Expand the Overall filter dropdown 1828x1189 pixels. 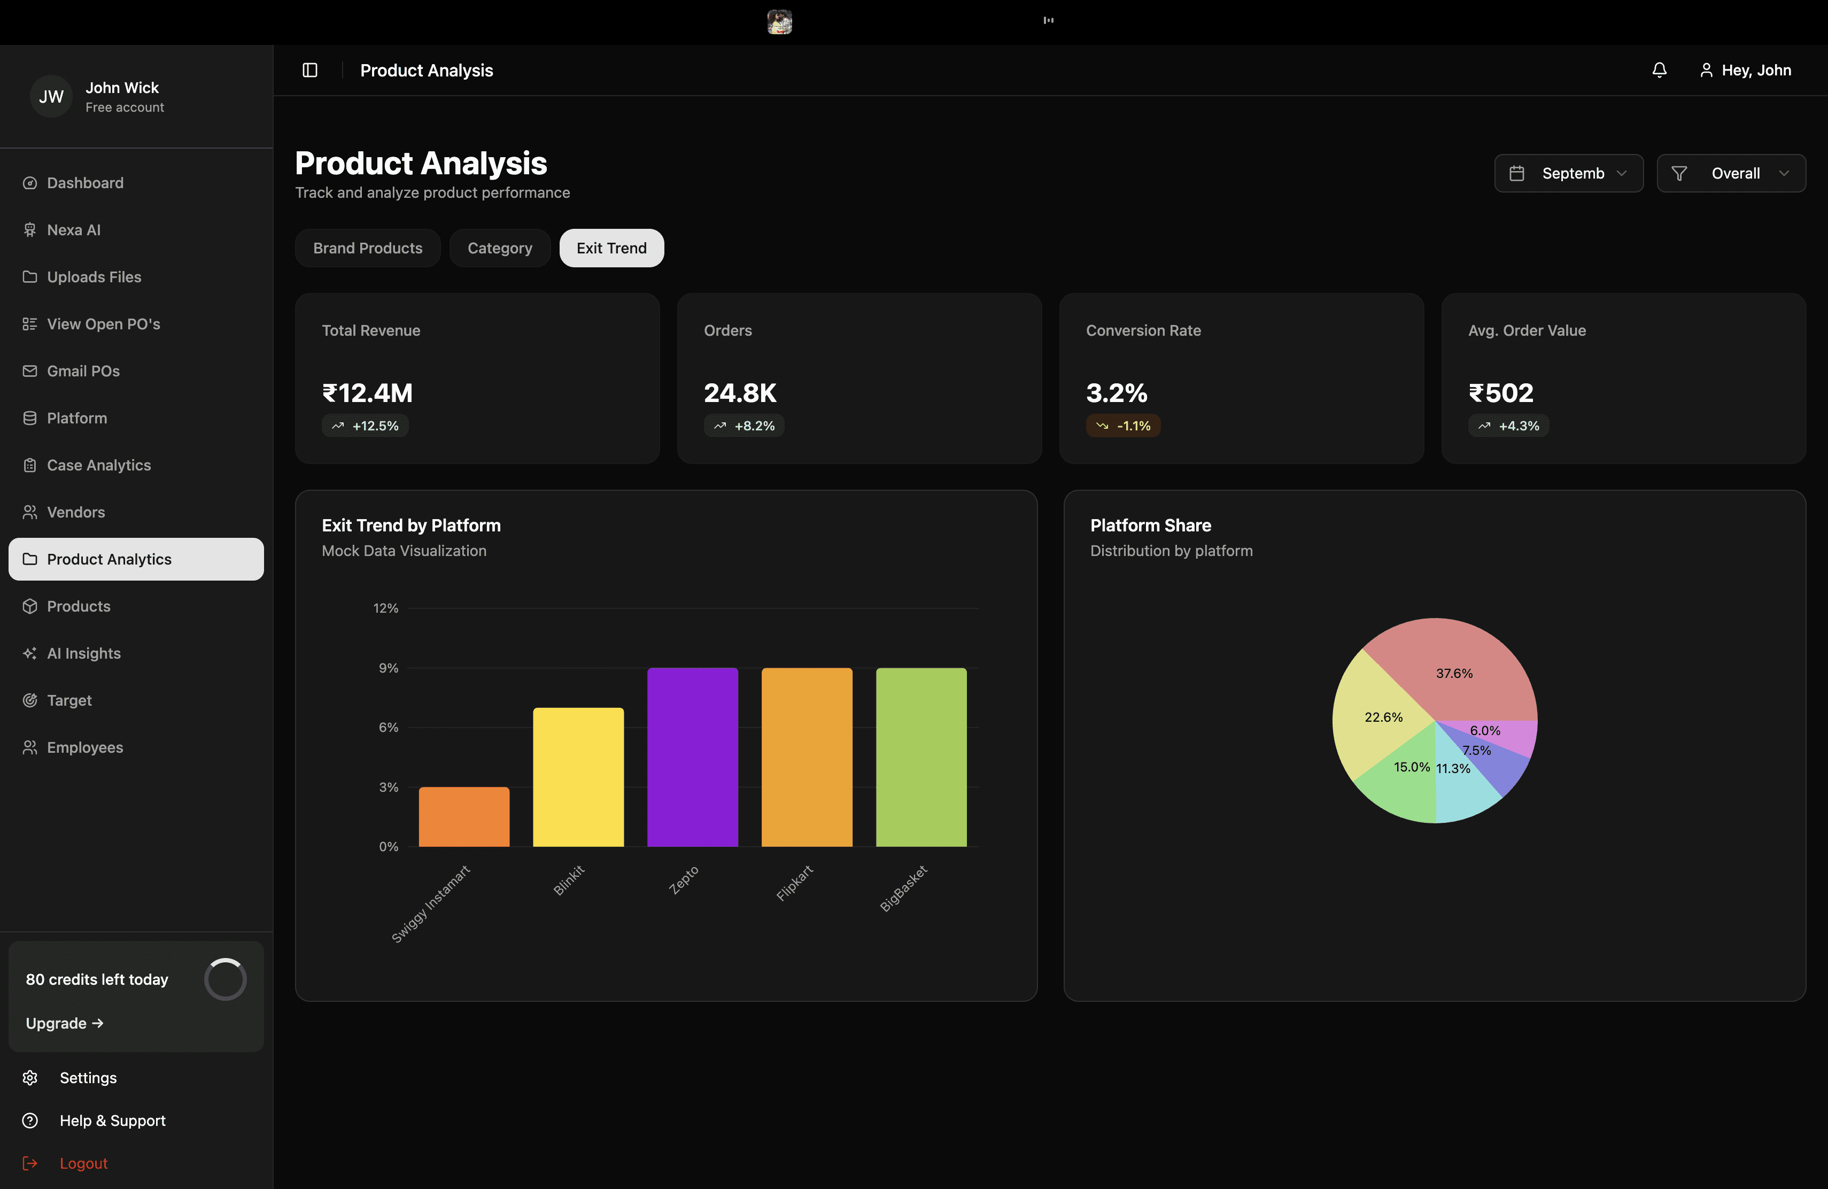point(1731,173)
